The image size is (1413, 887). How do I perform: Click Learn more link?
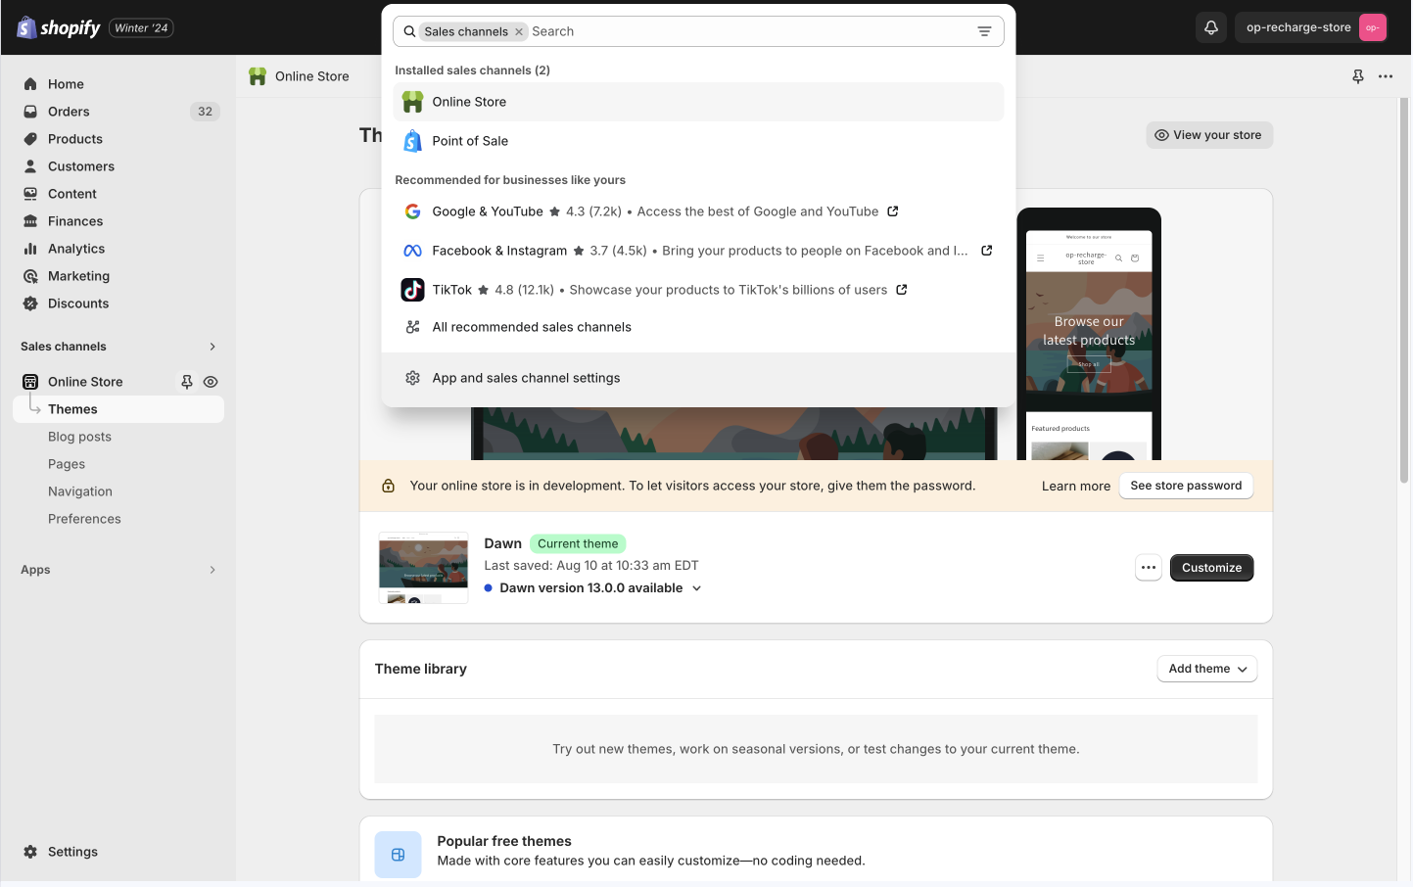pos(1076,486)
